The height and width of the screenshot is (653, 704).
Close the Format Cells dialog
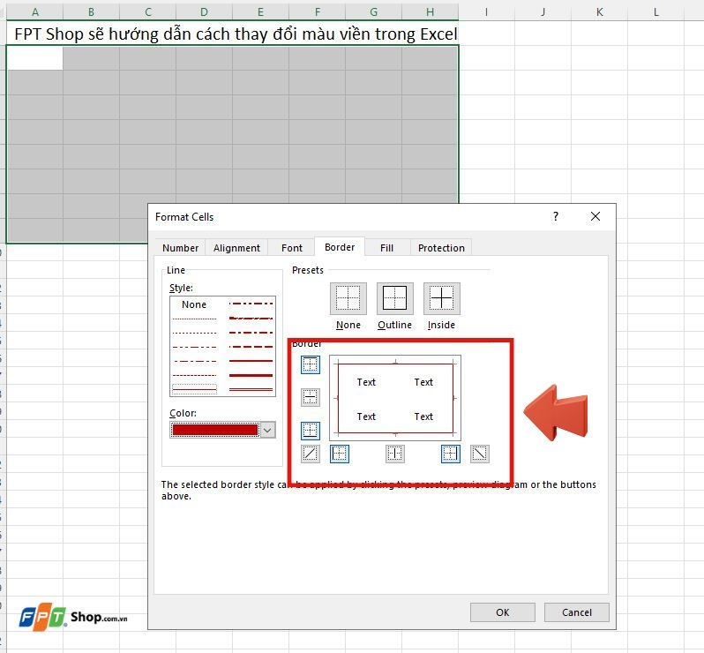click(x=595, y=216)
